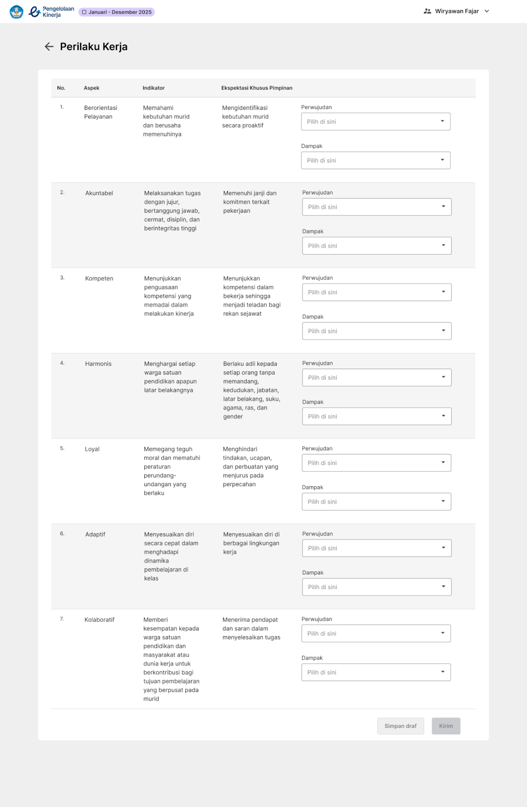The width and height of the screenshot is (527, 807).
Task: Click the back arrow beside Perilaku Kerja
Action: (49, 46)
